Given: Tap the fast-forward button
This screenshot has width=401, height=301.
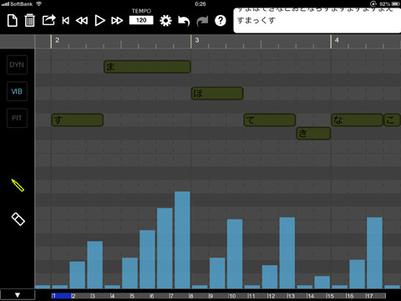Looking at the screenshot, I should point(117,21).
